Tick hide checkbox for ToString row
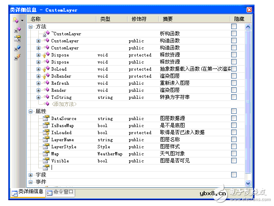The width and height of the screenshot is (274, 206). coord(234,97)
